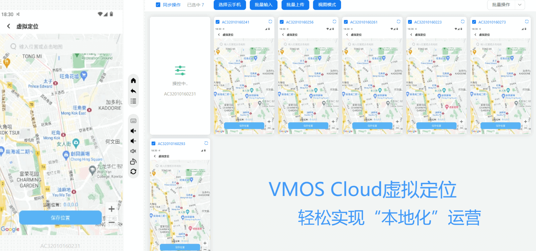Restart device via circular arrows icon in strip
This screenshot has width=536, height=251.
click(x=133, y=171)
